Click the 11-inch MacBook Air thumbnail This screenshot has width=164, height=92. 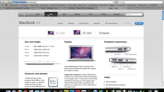point(51,33)
